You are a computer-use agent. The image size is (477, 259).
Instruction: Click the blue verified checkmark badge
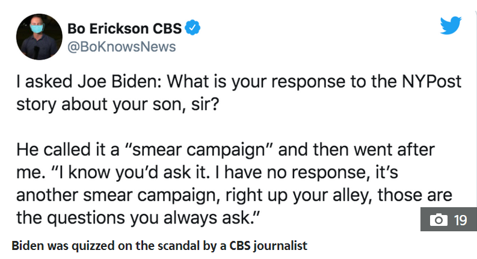click(192, 28)
